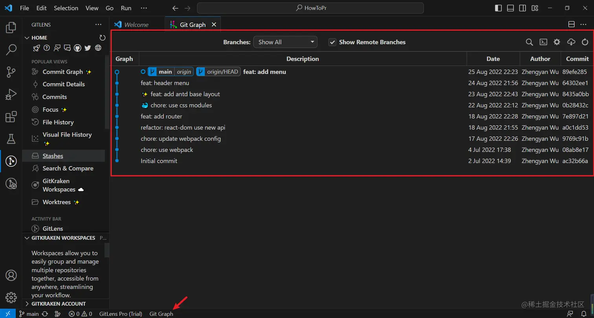This screenshot has width=594, height=318.
Task: Open the Explorer view in activity bar
Action: pos(11,27)
